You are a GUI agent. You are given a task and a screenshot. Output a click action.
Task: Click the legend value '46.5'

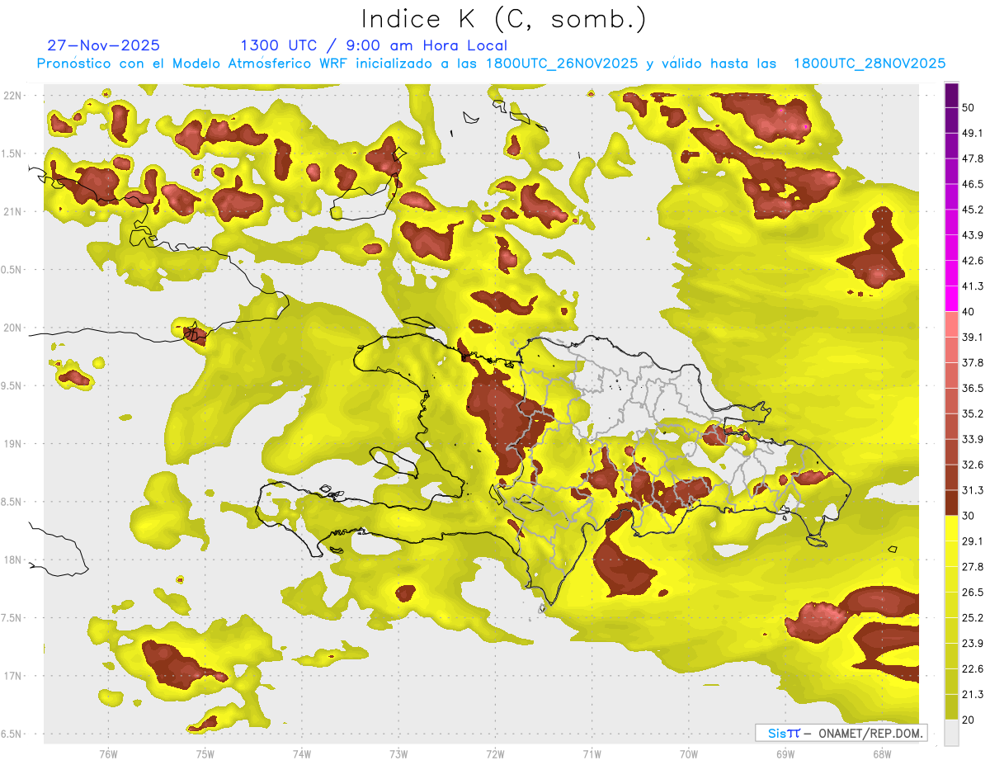click(x=972, y=184)
